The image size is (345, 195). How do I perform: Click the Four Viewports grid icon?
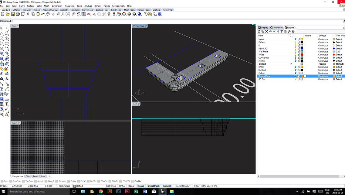pos(84,14)
